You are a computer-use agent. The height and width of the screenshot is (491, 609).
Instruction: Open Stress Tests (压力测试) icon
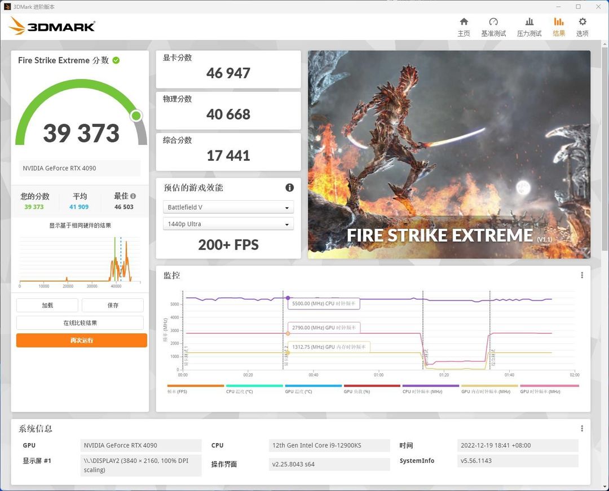click(x=529, y=22)
